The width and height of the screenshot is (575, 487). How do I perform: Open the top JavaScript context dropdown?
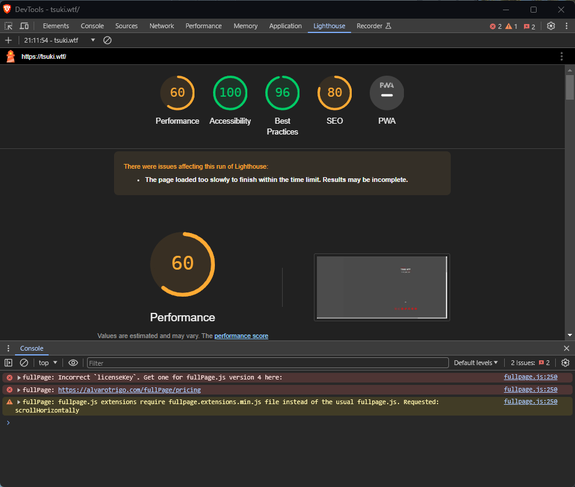pos(48,363)
